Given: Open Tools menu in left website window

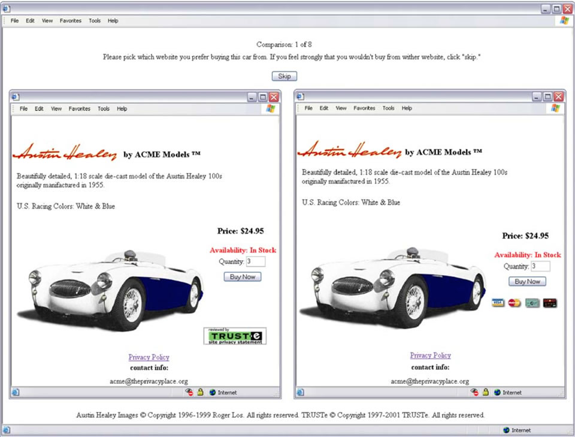Looking at the screenshot, I should click(104, 109).
